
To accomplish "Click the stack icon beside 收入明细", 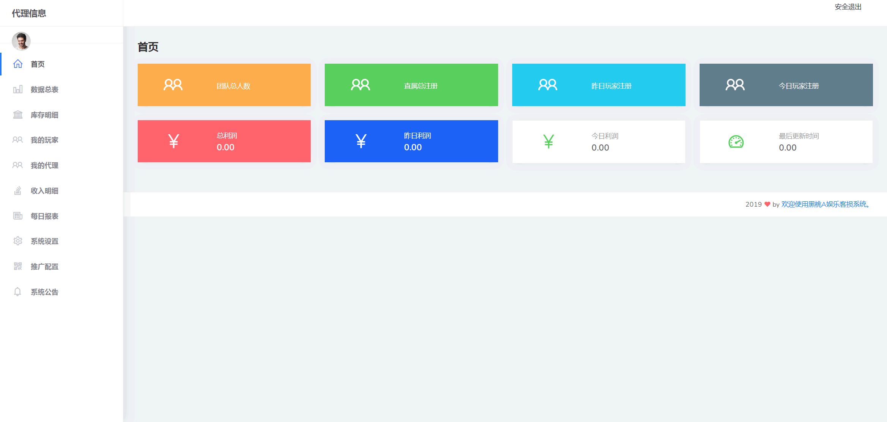I will tap(18, 190).
